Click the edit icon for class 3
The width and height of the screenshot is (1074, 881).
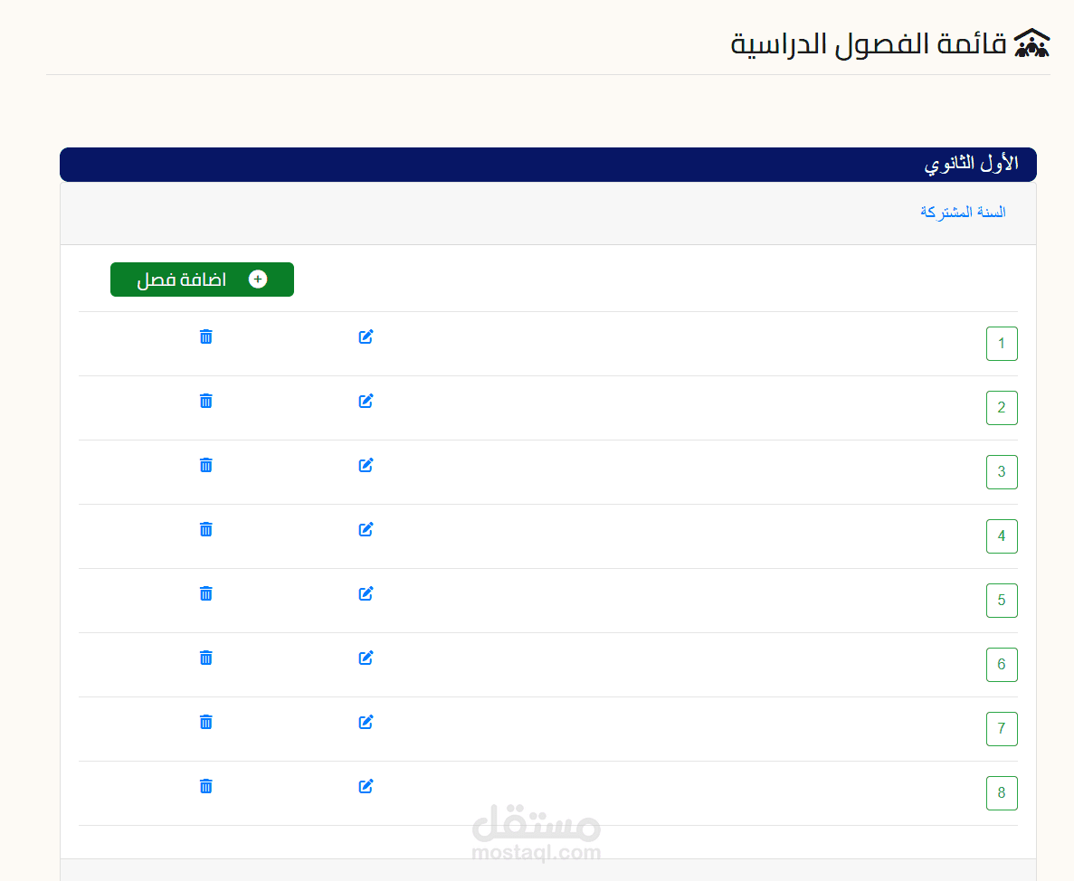[x=366, y=466]
